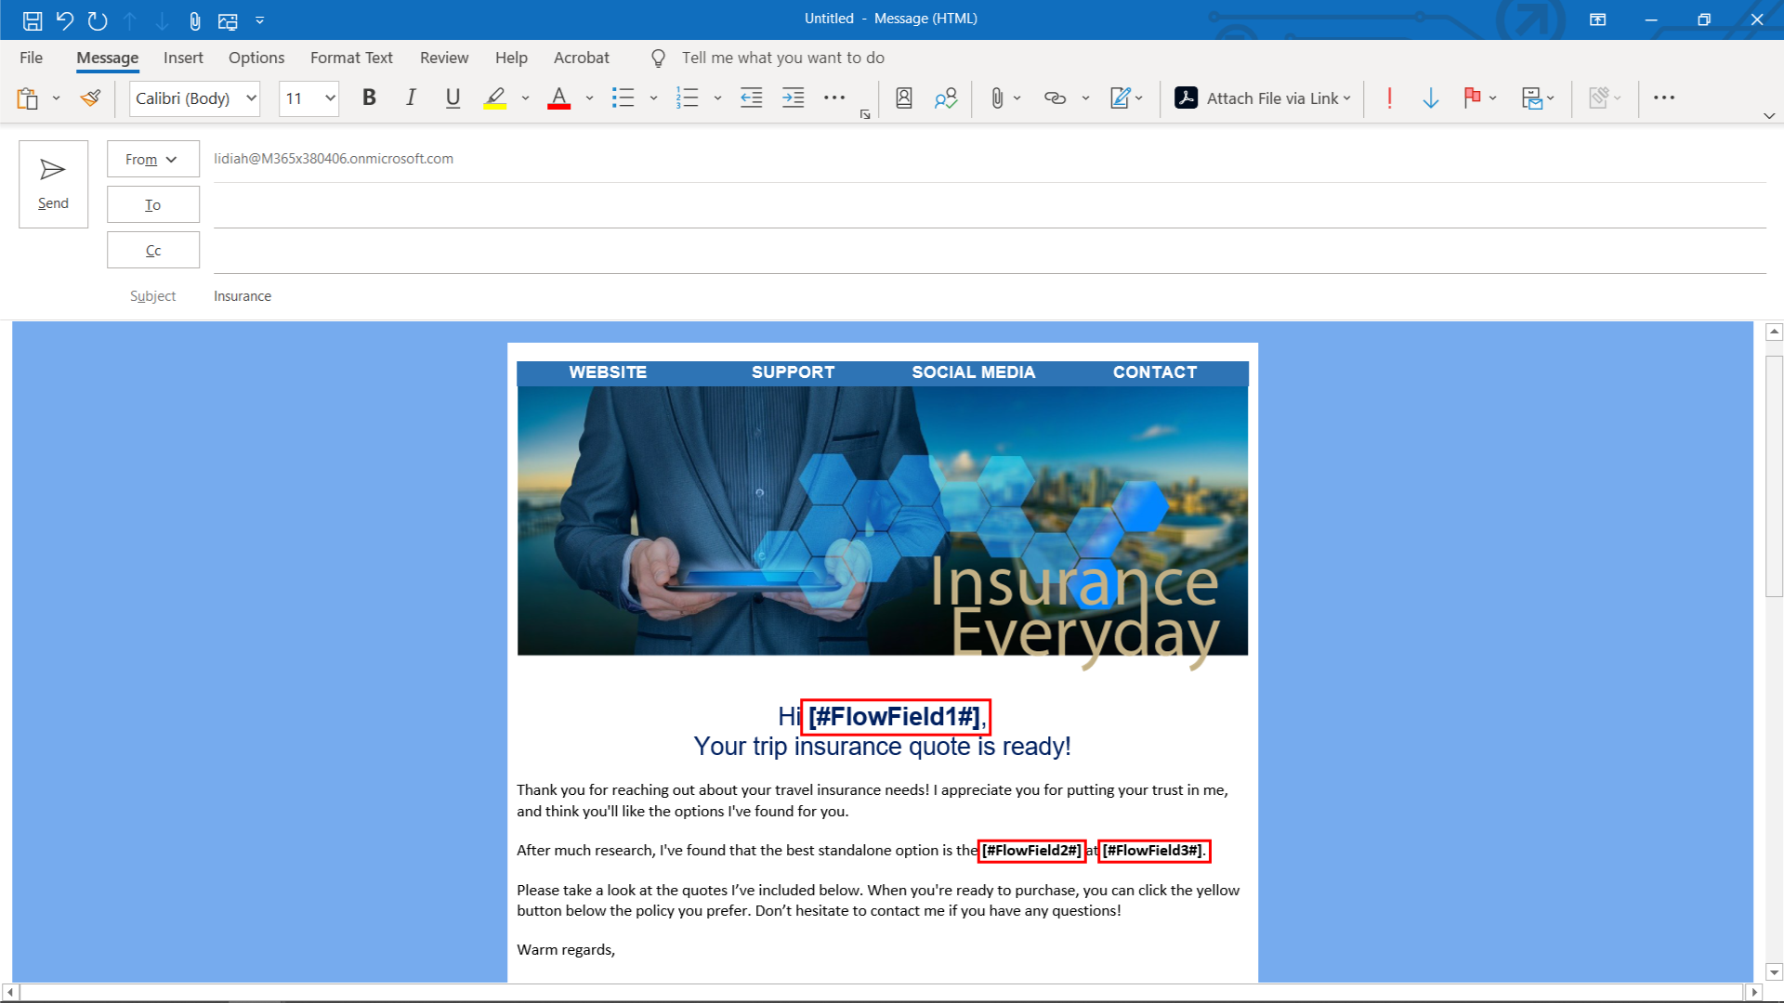Click the Follow Up flag icon
This screenshot has height=1003, width=1784.
tap(1471, 98)
